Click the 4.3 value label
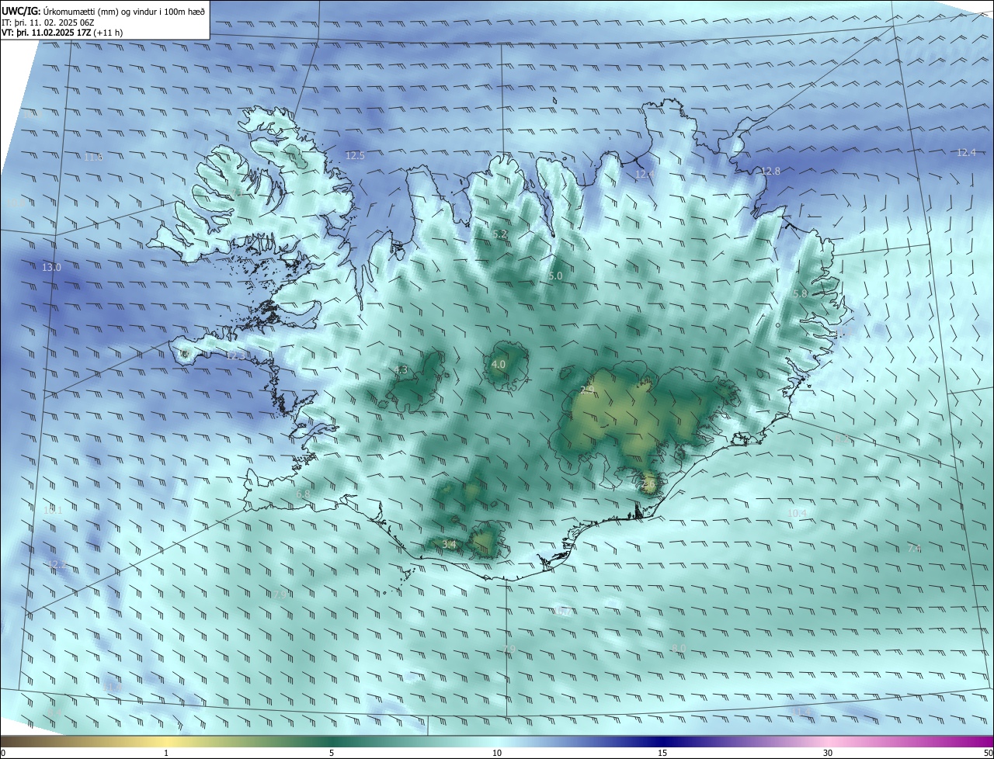This screenshot has width=994, height=759. point(401,370)
